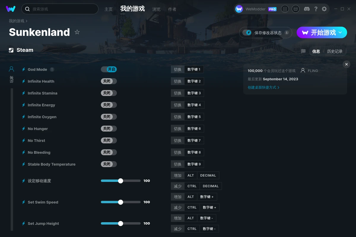
Task: Click the Numpad 5 hotkey for Infinite Oxygen
Action: pyautogui.click(x=194, y=117)
